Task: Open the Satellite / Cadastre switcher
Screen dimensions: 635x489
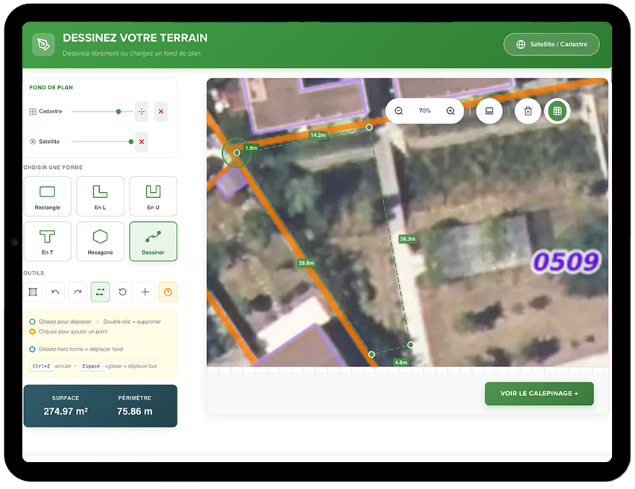Action: coord(552,45)
